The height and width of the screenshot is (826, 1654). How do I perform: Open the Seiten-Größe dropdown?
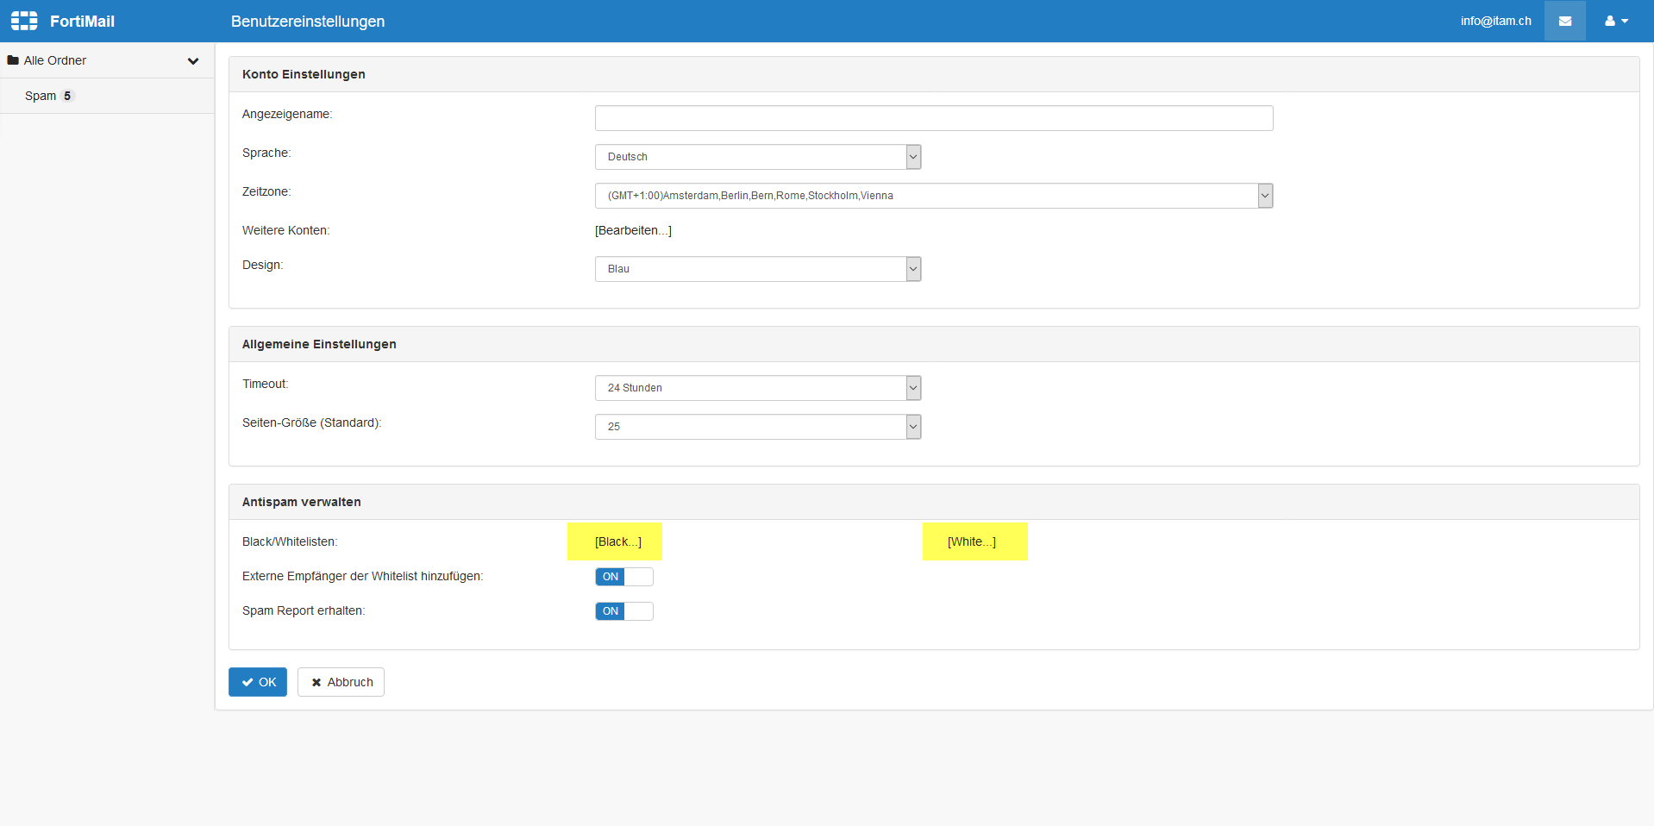click(757, 427)
